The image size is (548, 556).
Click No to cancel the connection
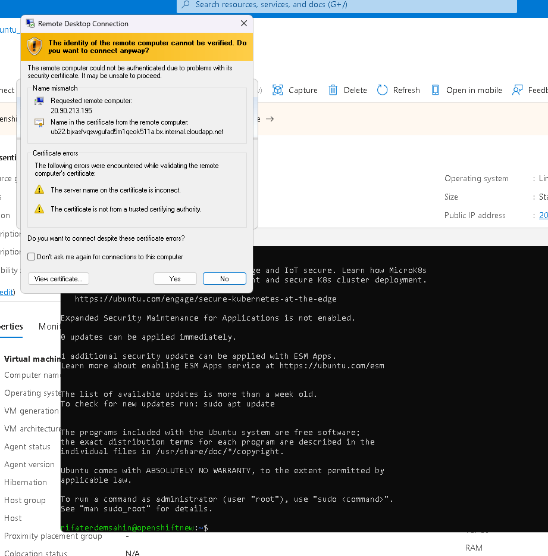[224, 279]
